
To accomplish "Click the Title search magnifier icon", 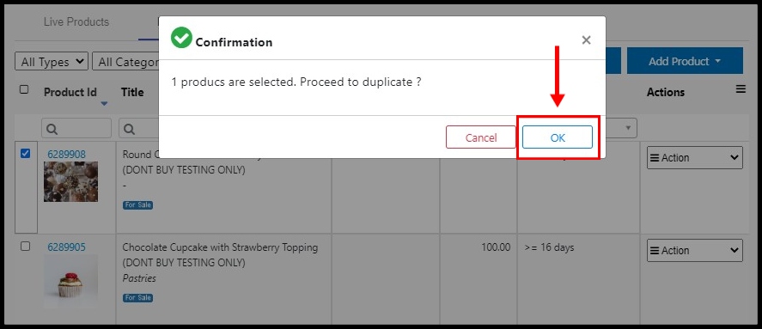I will (129, 129).
